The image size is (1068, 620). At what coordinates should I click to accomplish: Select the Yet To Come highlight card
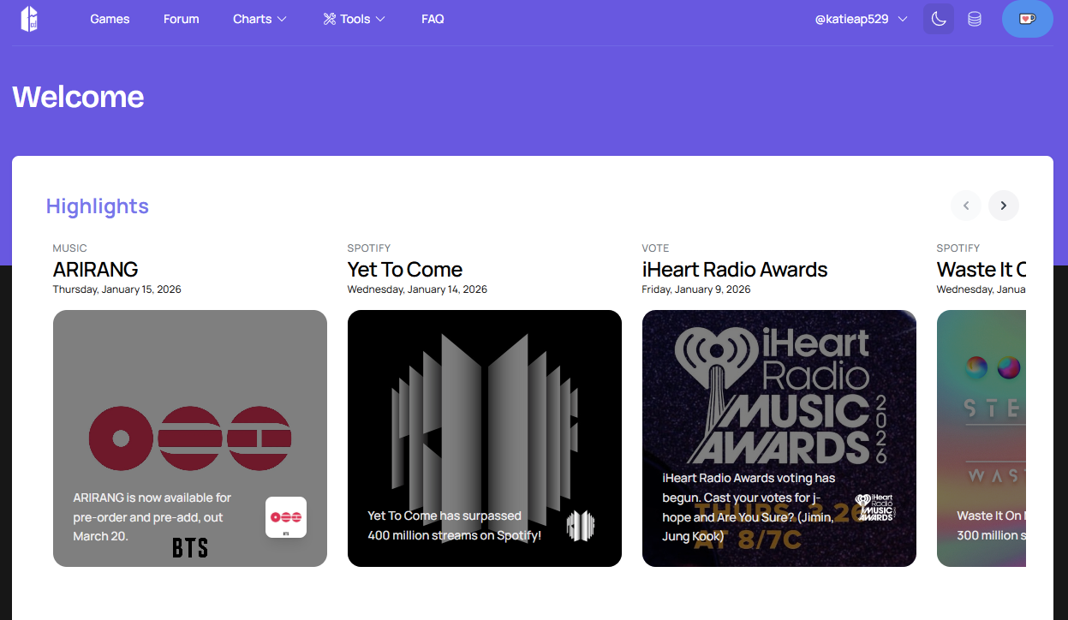pos(485,438)
